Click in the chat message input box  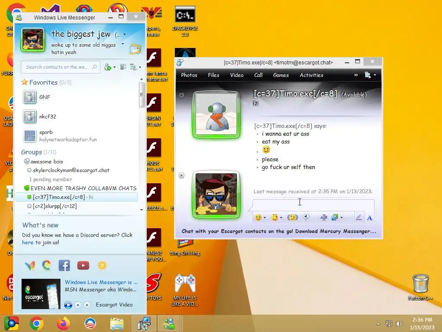coord(313,204)
